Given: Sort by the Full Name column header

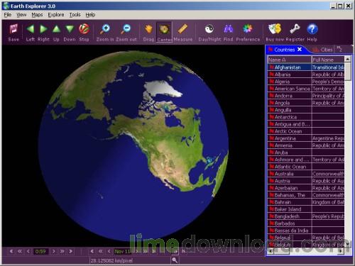Looking at the screenshot, I should pos(328,60).
